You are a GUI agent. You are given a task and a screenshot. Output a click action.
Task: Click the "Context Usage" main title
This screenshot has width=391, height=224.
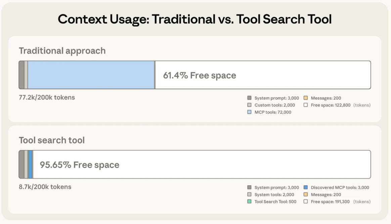pos(194,19)
